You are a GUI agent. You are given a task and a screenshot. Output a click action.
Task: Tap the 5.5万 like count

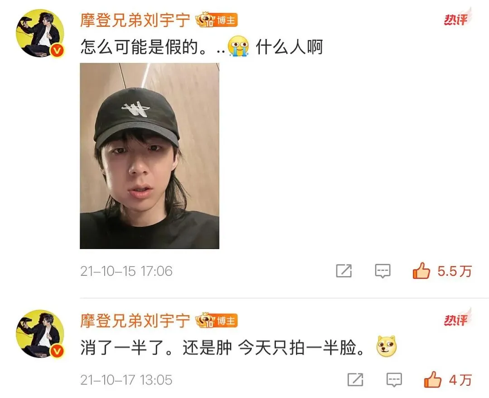(x=455, y=271)
